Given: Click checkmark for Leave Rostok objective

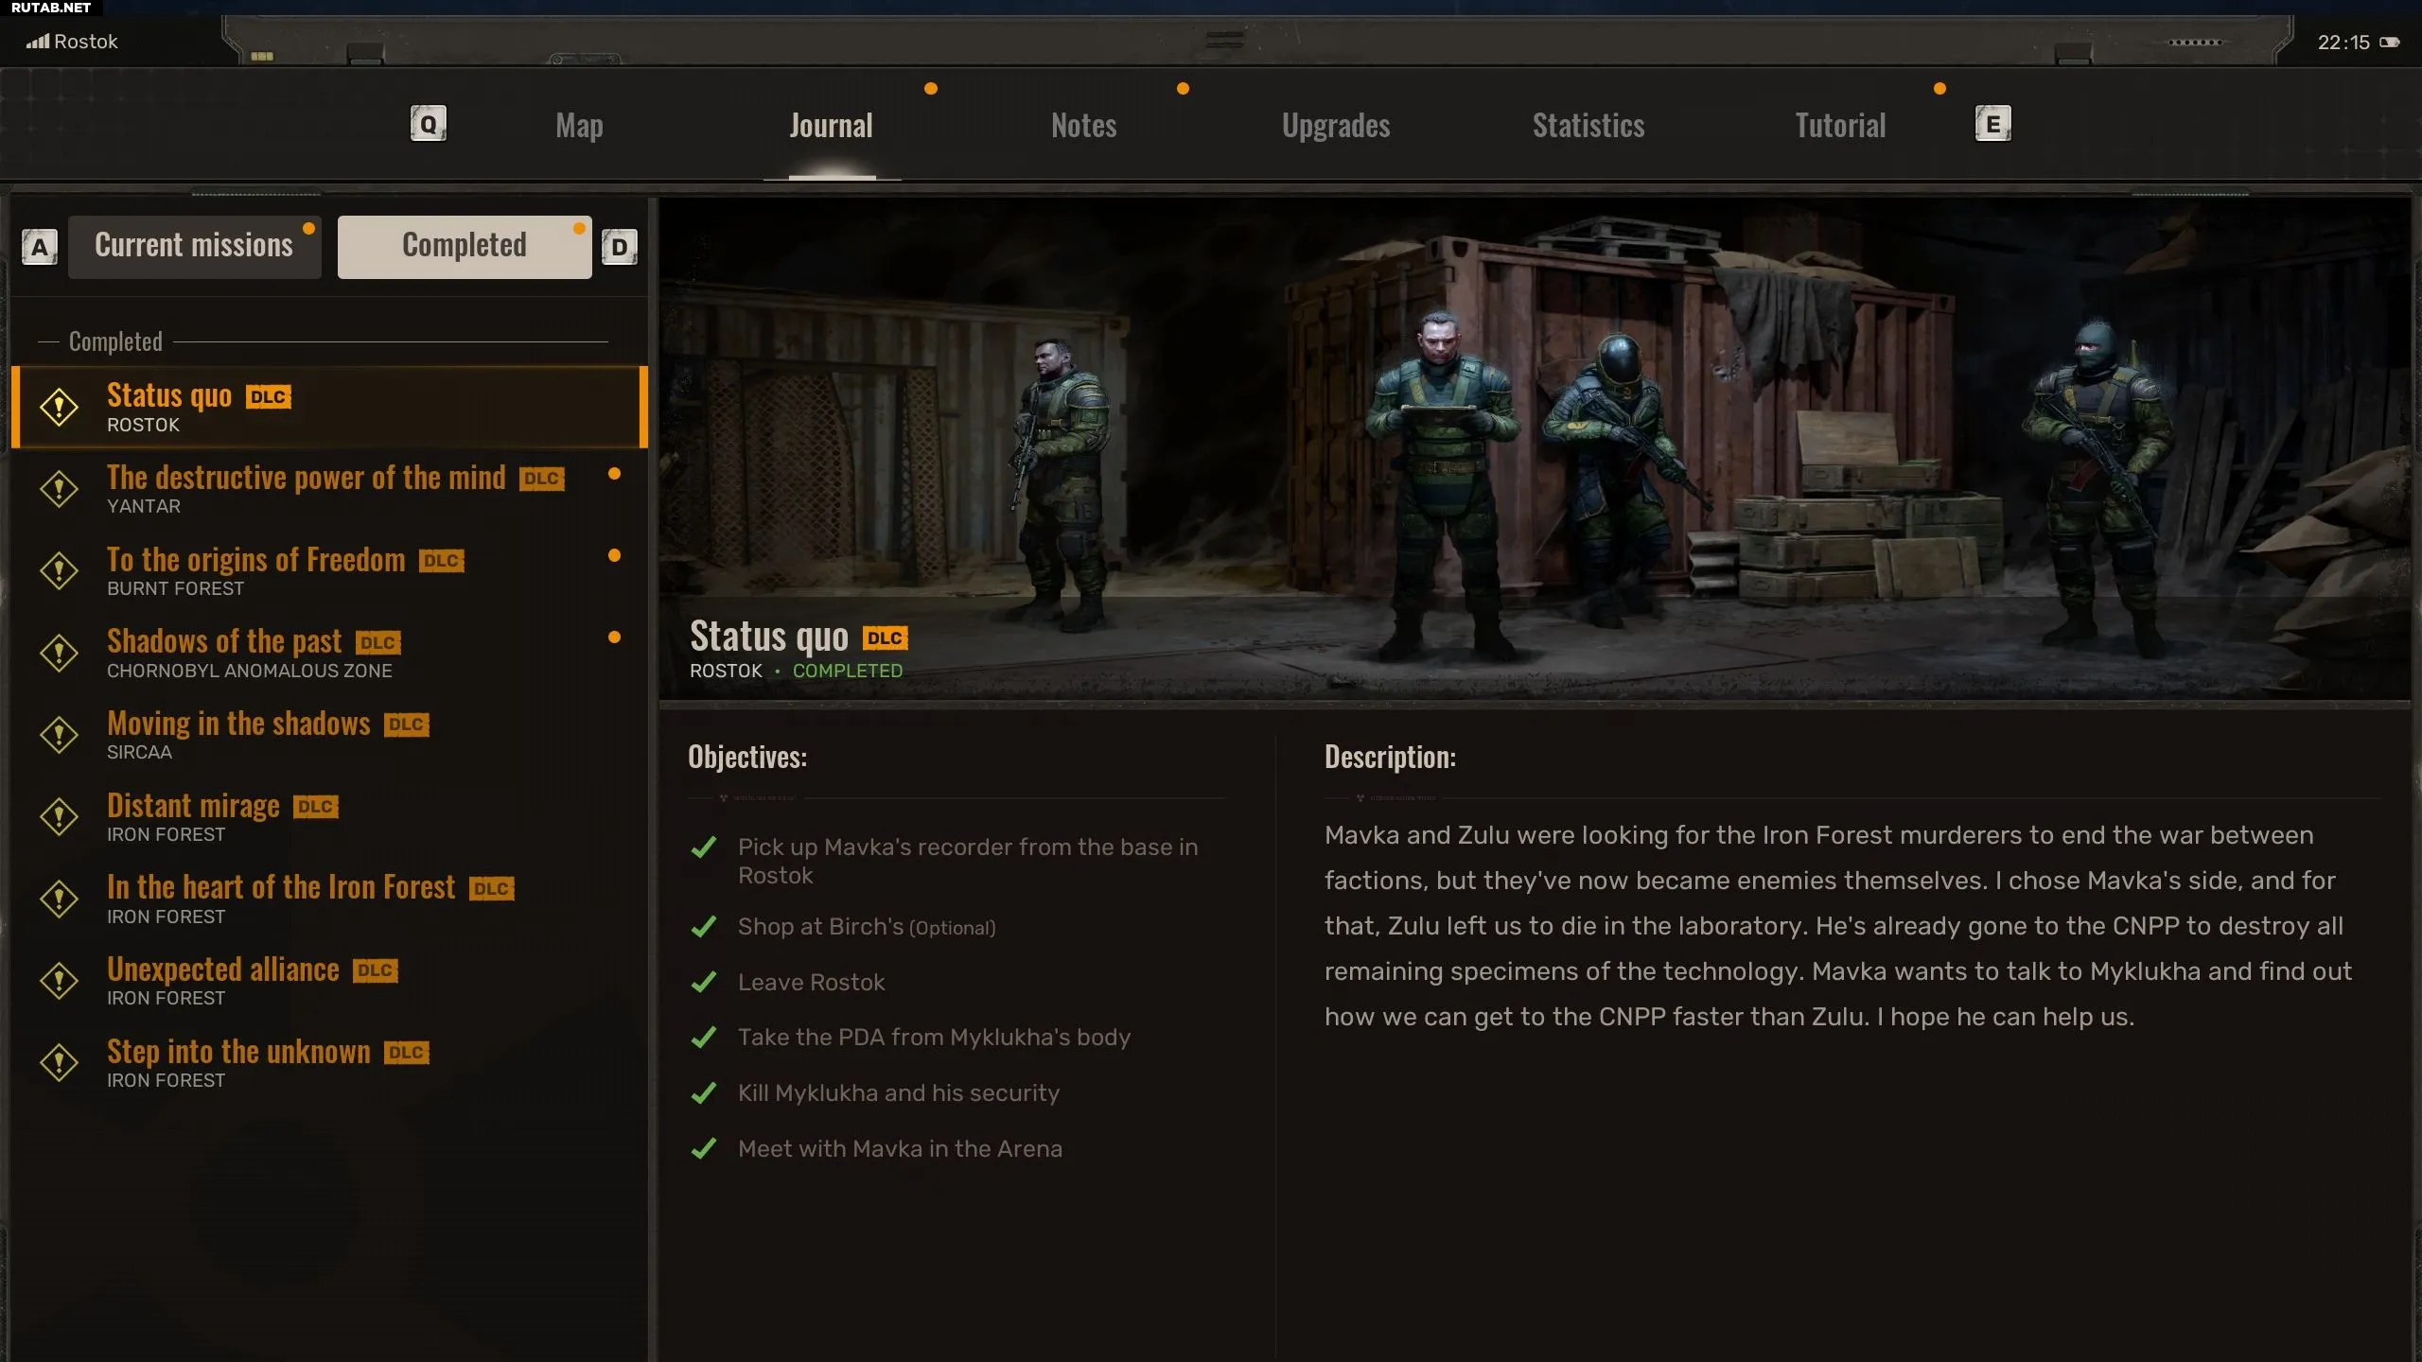Looking at the screenshot, I should (x=704, y=983).
